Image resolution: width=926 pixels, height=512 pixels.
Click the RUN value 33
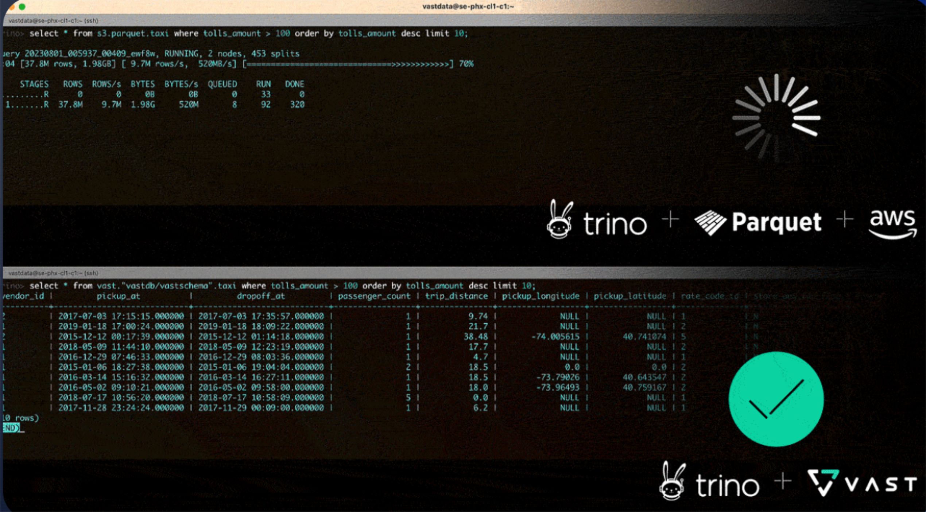266,94
